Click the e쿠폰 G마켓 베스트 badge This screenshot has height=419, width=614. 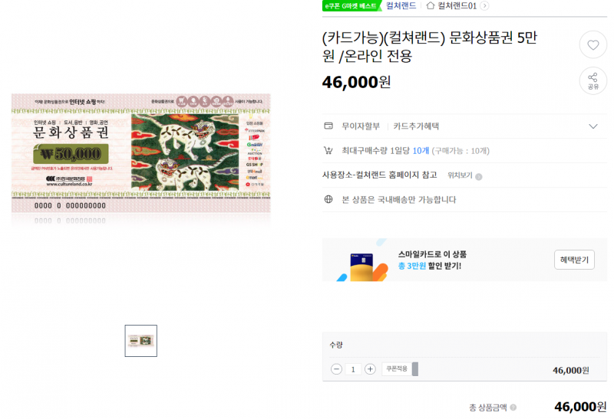(352, 6)
